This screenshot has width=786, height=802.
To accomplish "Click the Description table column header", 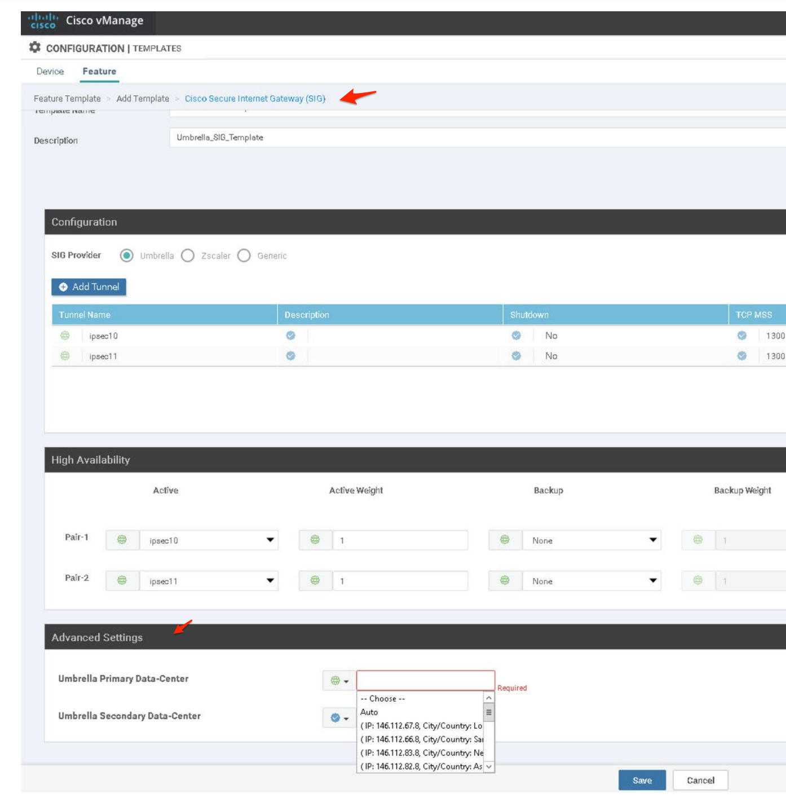I will (x=390, y=315).
